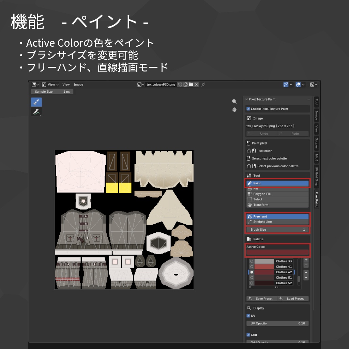Viewport: 349px width, 349px height.
Task: Toggle the UV display checkbox
Action: 248,316
